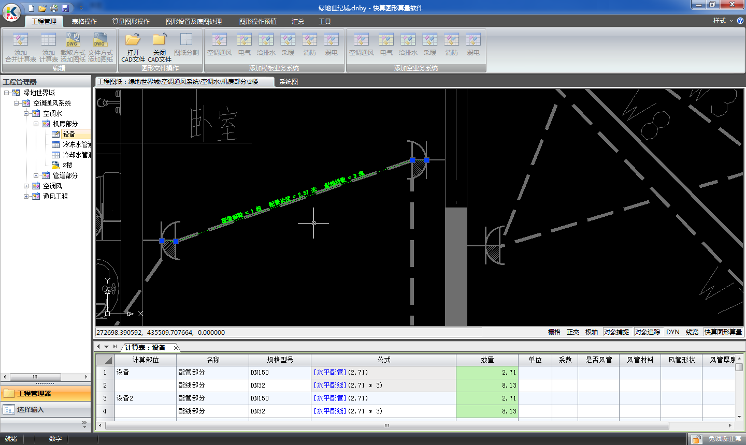The width and height of the screenshot is (746, 445).
Task: Click 添加合并计算表 icon
Action: (21, 48)
